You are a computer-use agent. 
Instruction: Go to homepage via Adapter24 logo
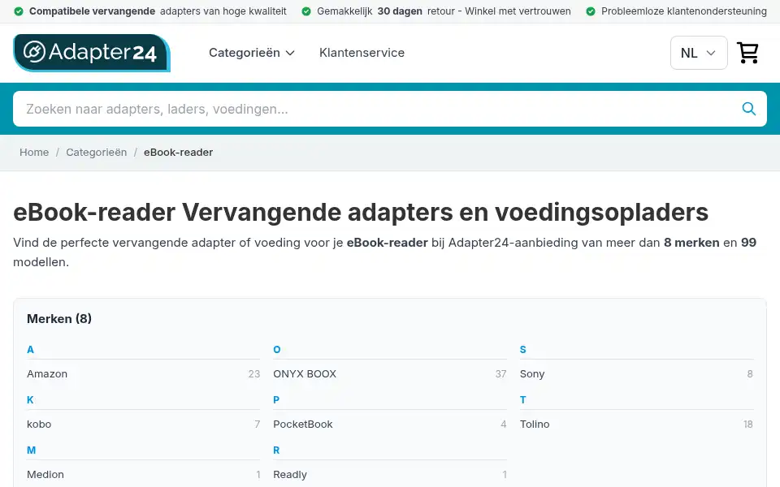pyautogui.click(x=92, y=53)
